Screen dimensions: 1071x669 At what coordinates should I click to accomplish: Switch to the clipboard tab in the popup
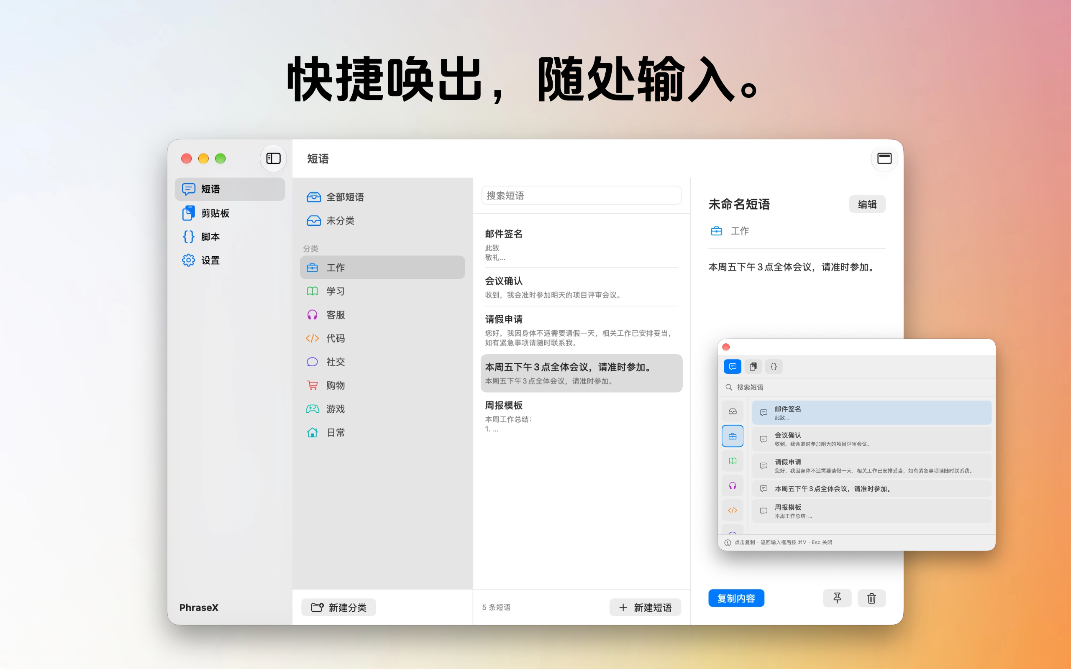pyautogui.click(x=753, y=366)
